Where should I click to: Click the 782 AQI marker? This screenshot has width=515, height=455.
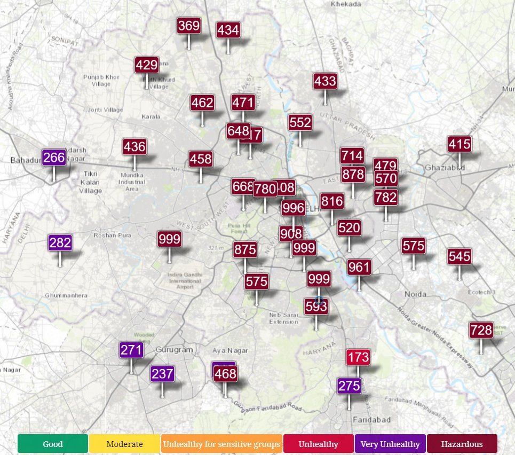pyautogui.click(x=386, y=197)
